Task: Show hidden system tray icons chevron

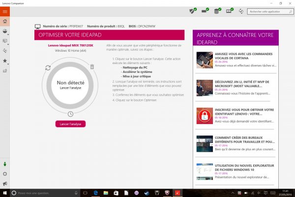Action: click(x=233, y=193)
